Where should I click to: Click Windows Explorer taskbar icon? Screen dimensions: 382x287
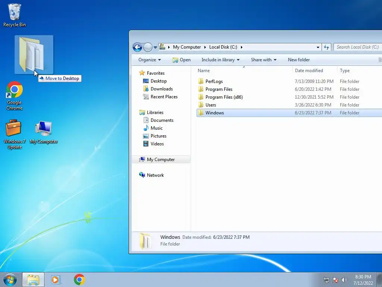33,280
